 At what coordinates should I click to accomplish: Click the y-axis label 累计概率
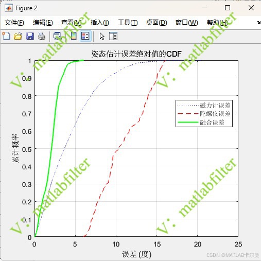tap(15, 148)
